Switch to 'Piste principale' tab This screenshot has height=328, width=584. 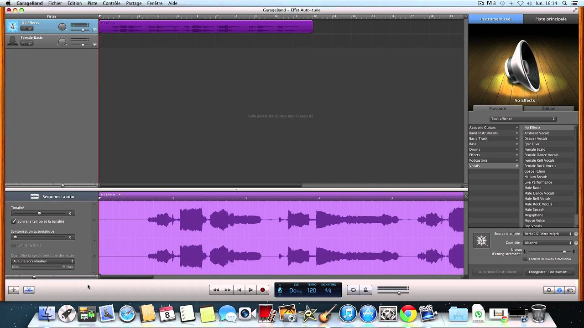tap(551, 19)
